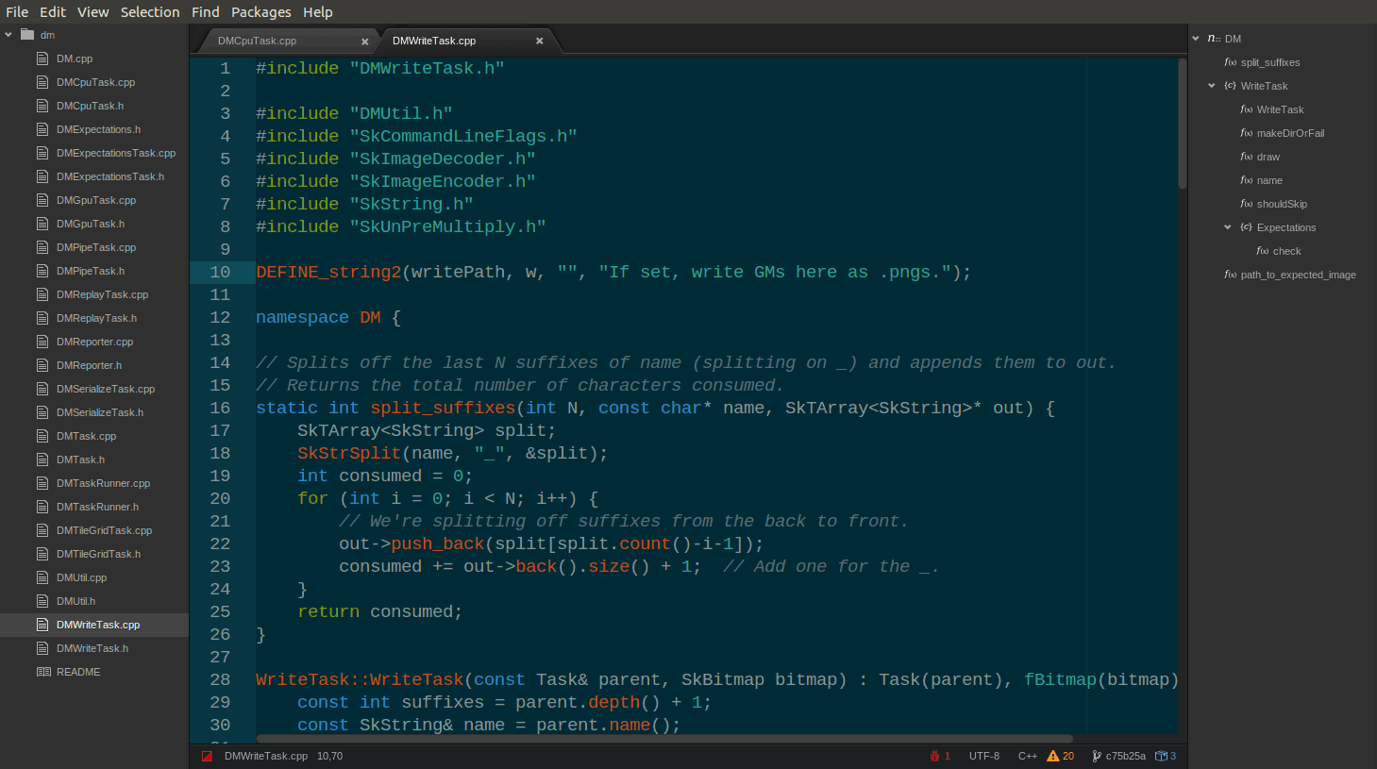1377x769 pixels.
Task: Open the Find menu
Action: click(206, 12)
